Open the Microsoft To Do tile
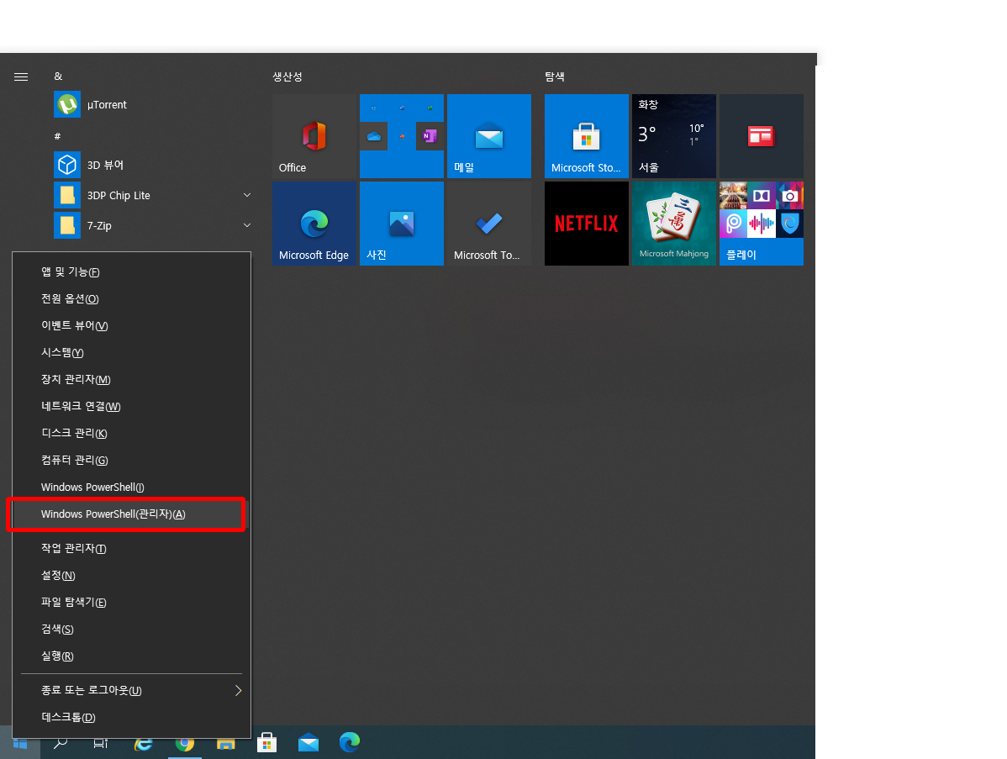The image size is (1007, 759). (488, 224)
